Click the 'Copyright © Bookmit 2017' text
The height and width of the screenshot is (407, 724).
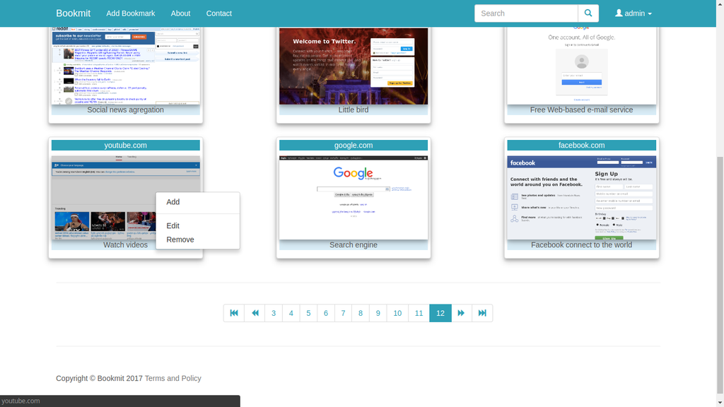tap(99, 378)
